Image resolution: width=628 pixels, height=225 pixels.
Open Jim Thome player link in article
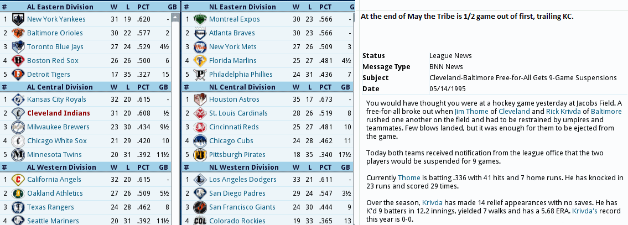[471, 111]
